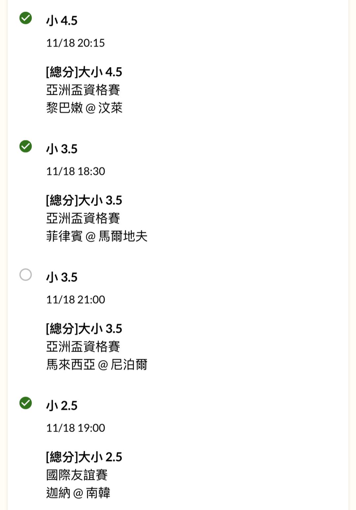Screen dimensions: 356x510
Task: Tap 小 3.5 title above 11/18 21:00
Action: coord(62,277)
